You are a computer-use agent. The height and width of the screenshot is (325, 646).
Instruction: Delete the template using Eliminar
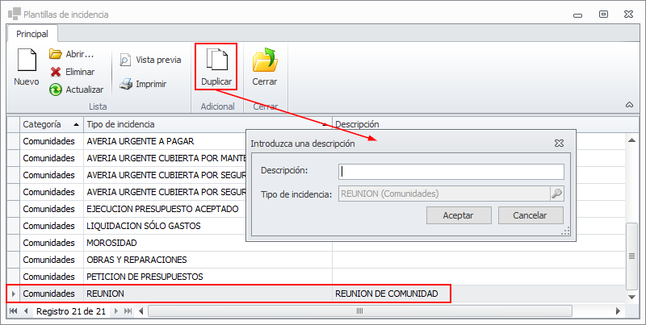[x=72, y=72]
